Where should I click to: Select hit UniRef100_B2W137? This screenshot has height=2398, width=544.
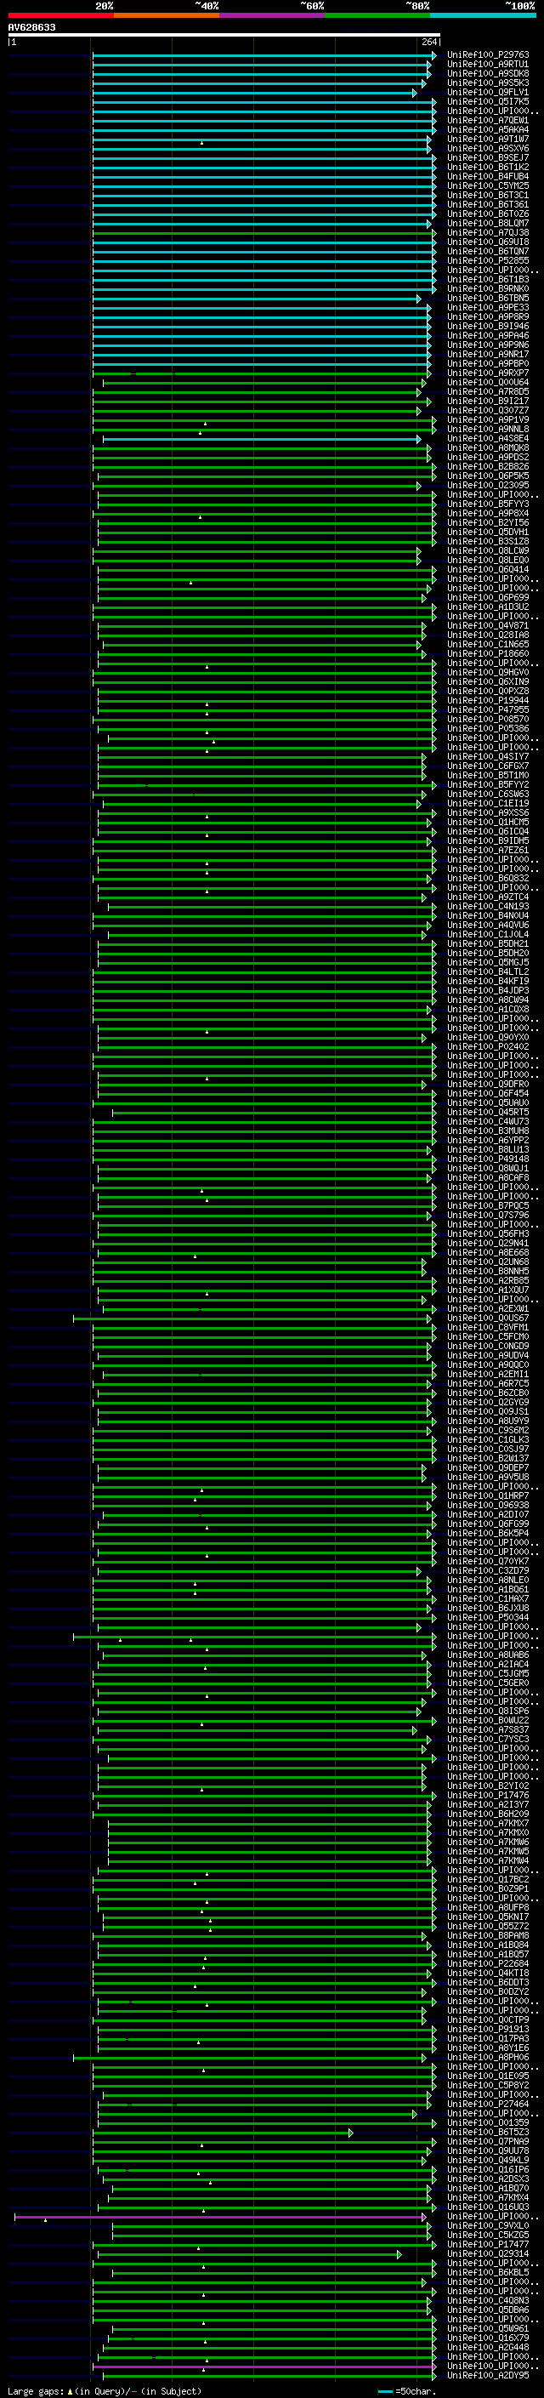(488, 1459)
